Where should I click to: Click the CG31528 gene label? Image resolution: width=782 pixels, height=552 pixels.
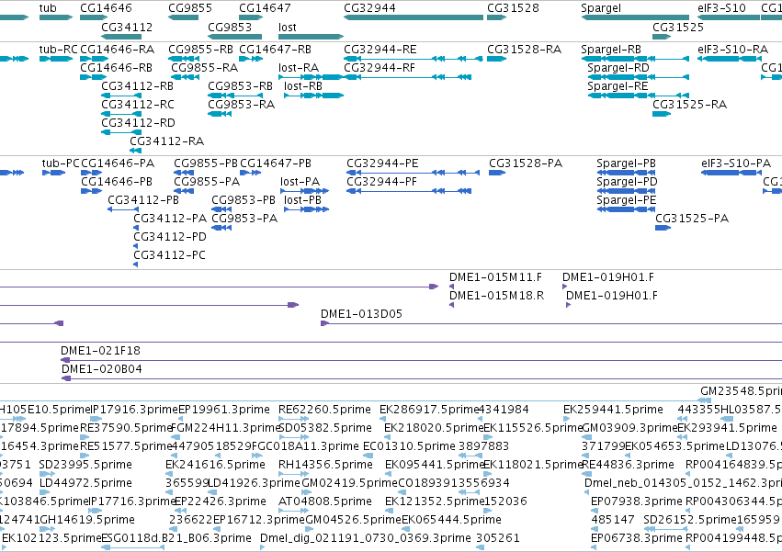tap(513, 8)
